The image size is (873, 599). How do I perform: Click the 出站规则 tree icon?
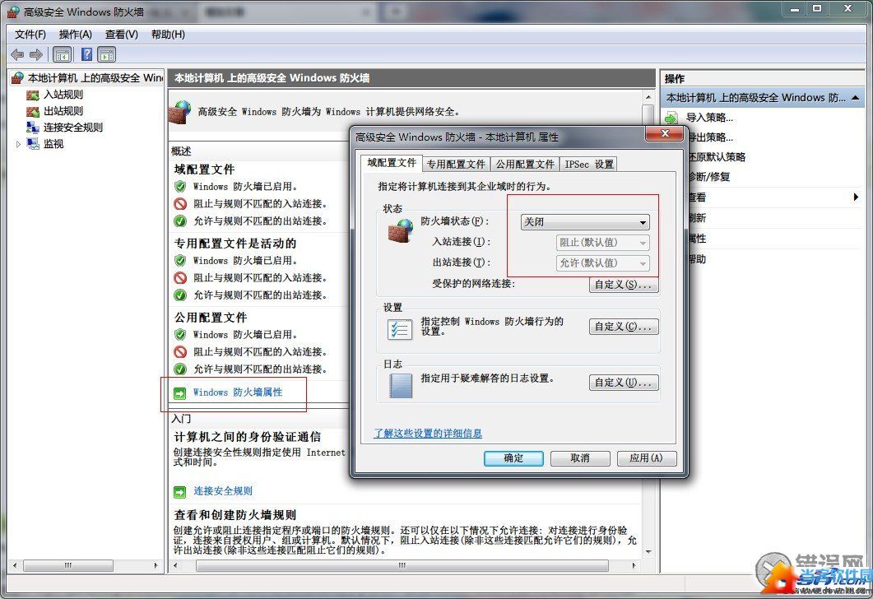pyautogui.click(x=33, y=111)
